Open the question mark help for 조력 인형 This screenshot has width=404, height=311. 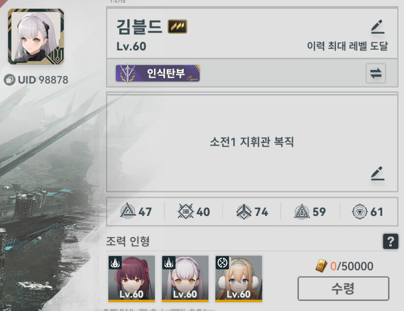pos(390,241)
